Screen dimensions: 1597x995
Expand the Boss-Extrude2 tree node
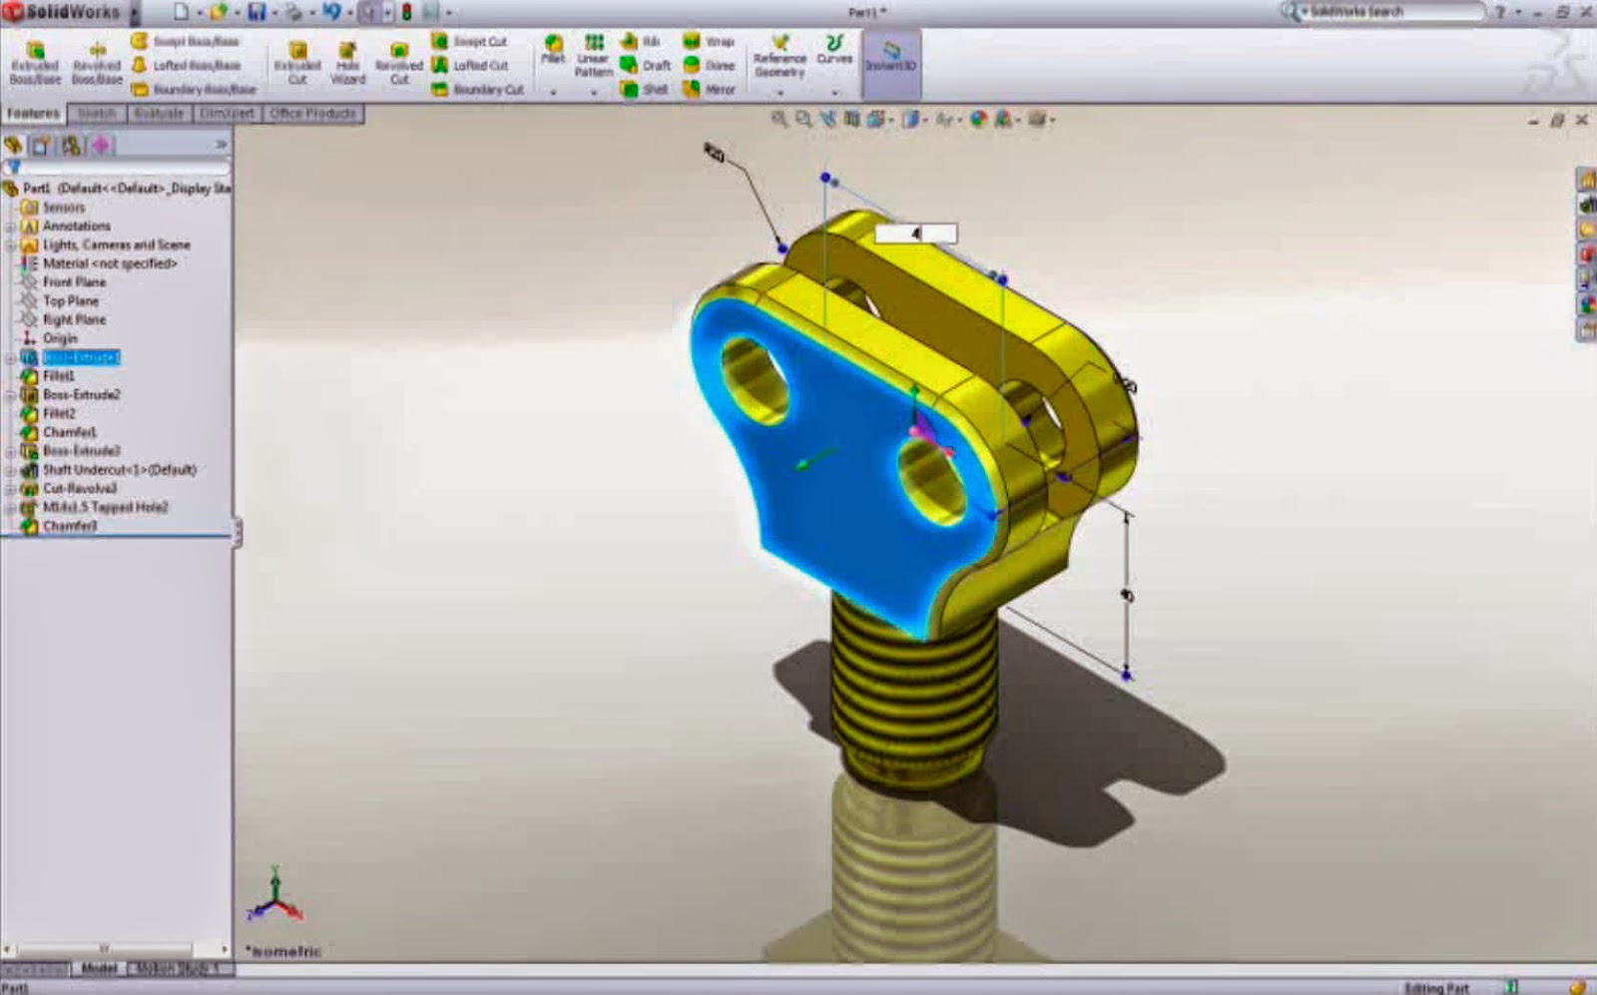pyautogui.click(x=11, y=395)
